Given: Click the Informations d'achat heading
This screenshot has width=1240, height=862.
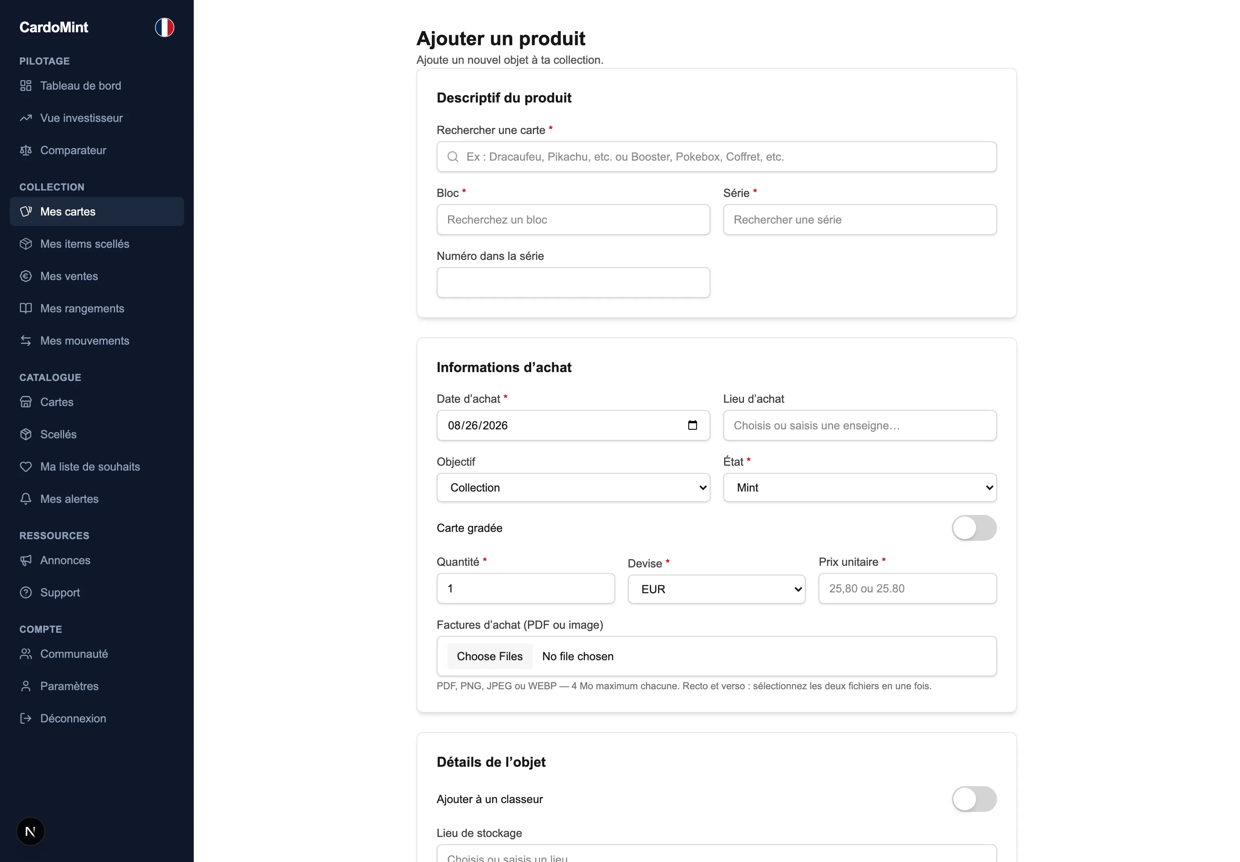Looking at the screenshot, I should (x=504, y=367).
